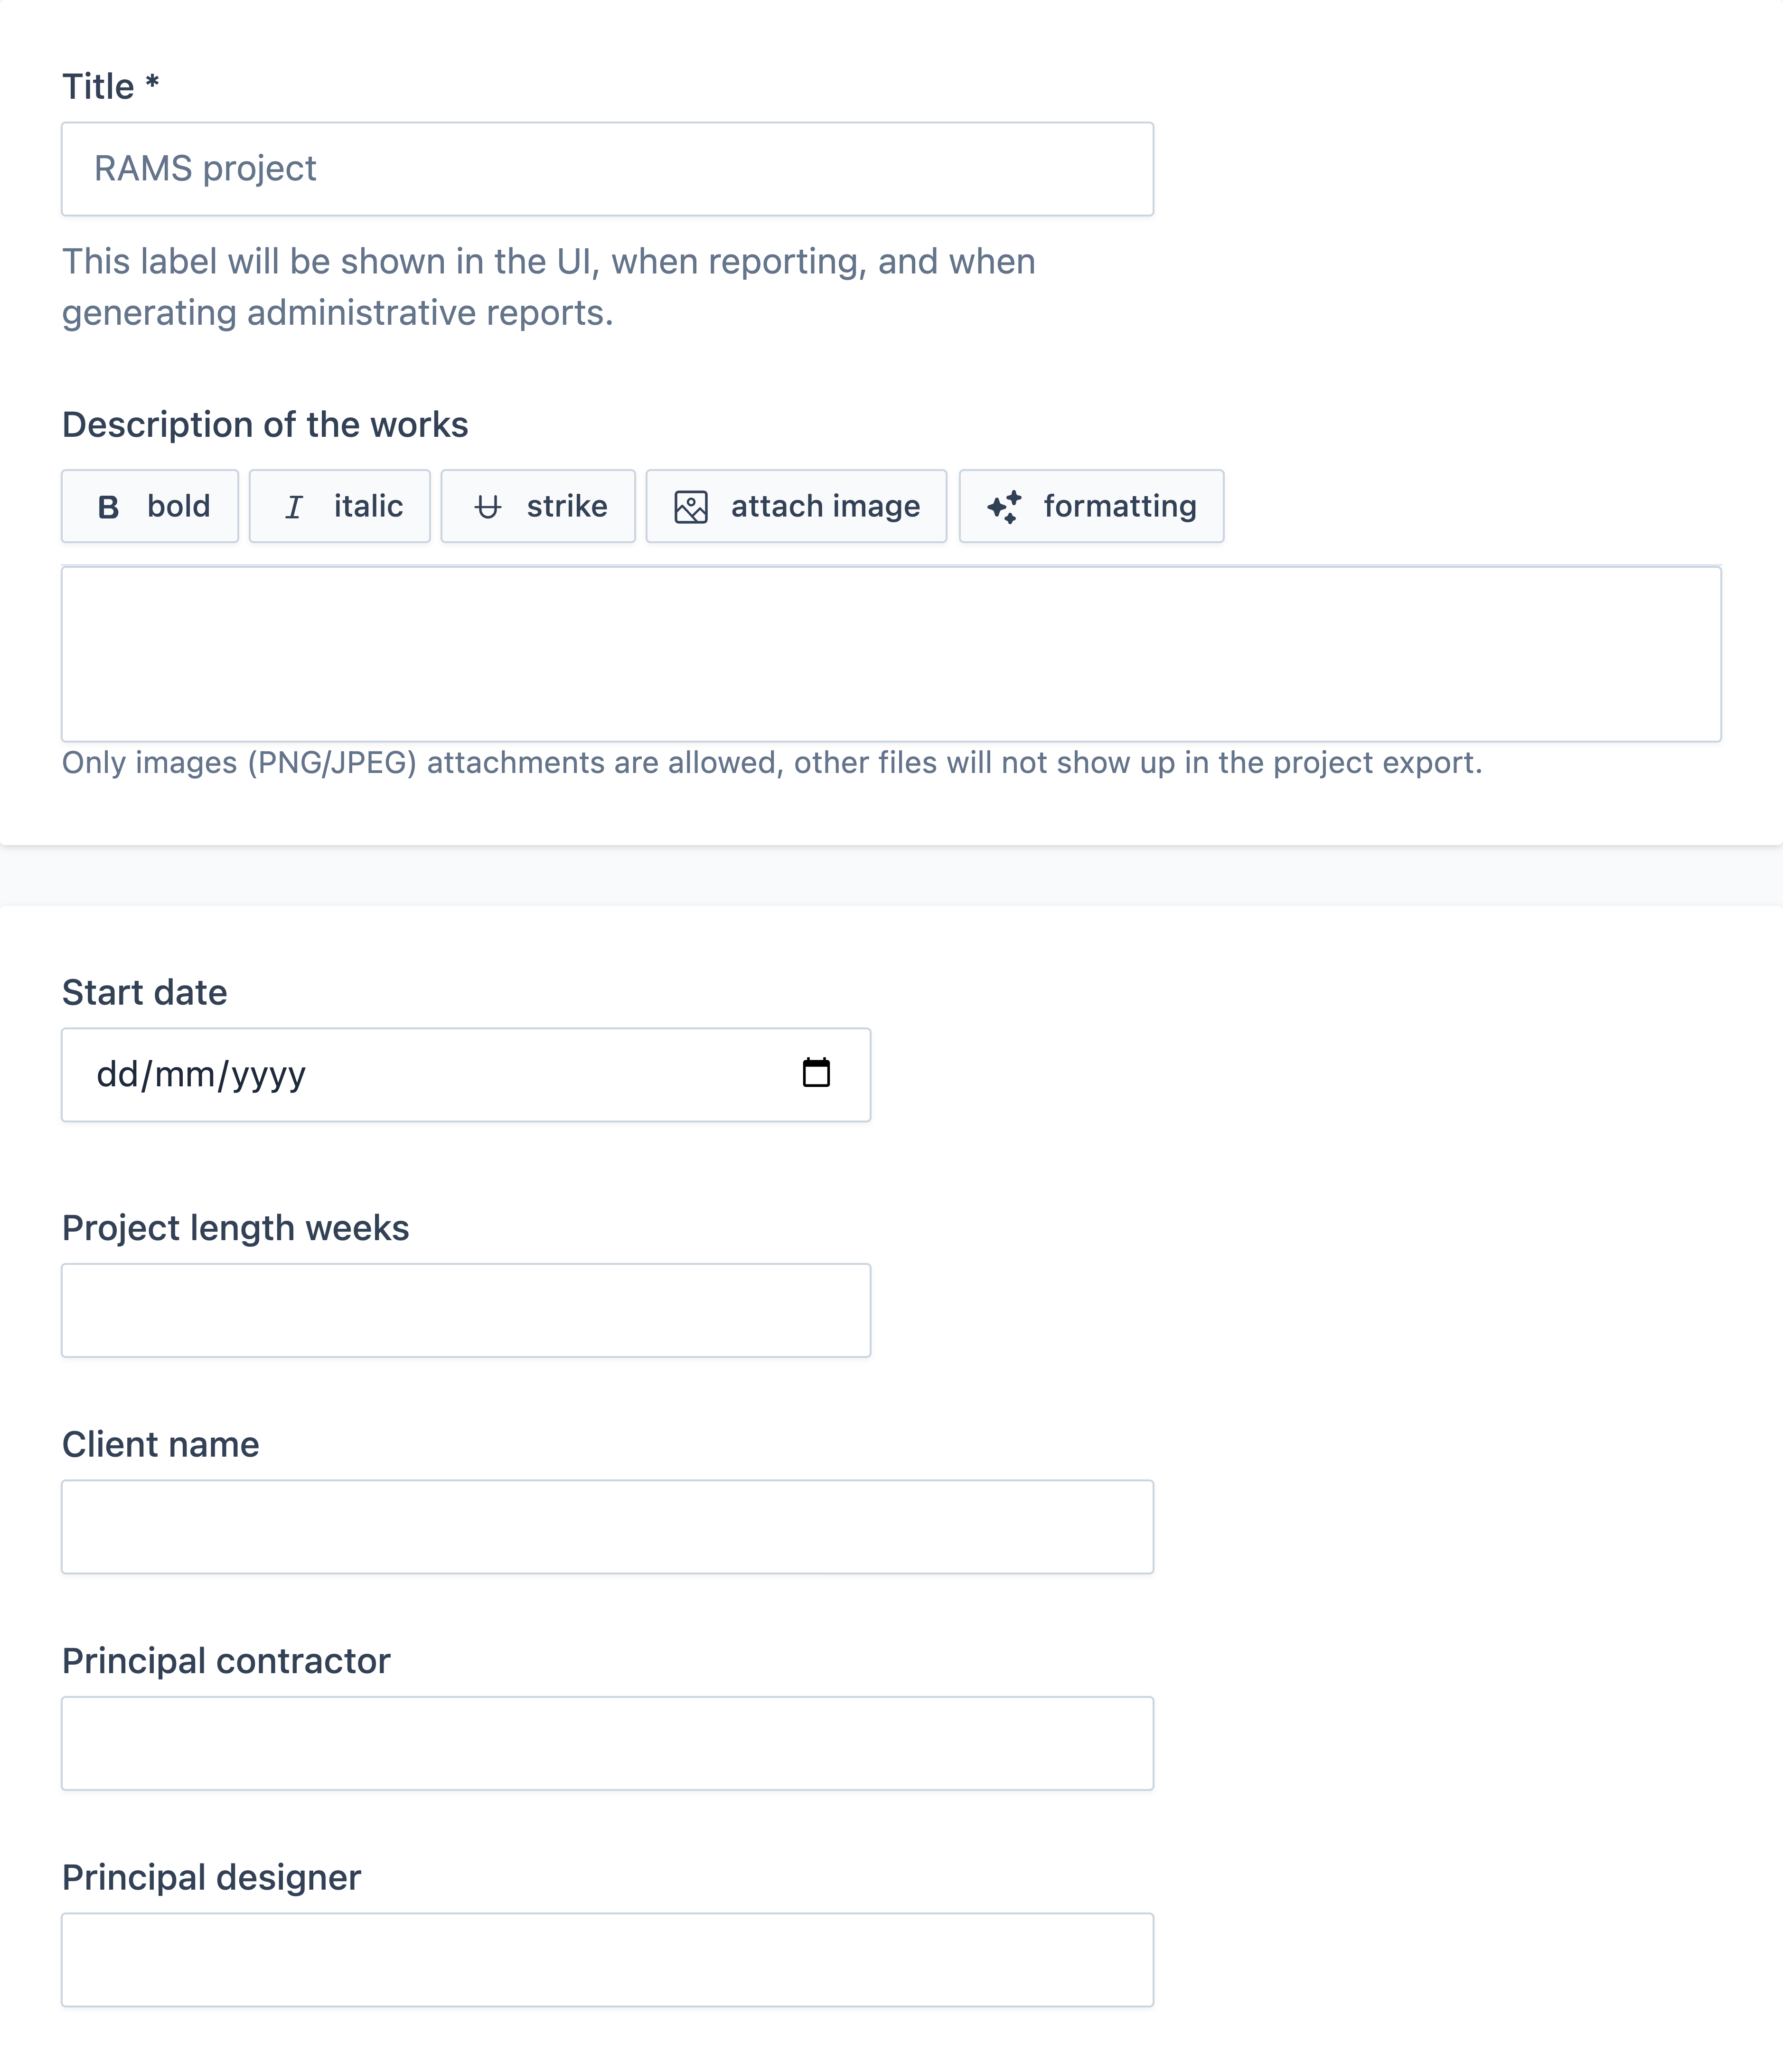Click into the Description of the works textarea
1783x2072 pixels.
[891, 654]
